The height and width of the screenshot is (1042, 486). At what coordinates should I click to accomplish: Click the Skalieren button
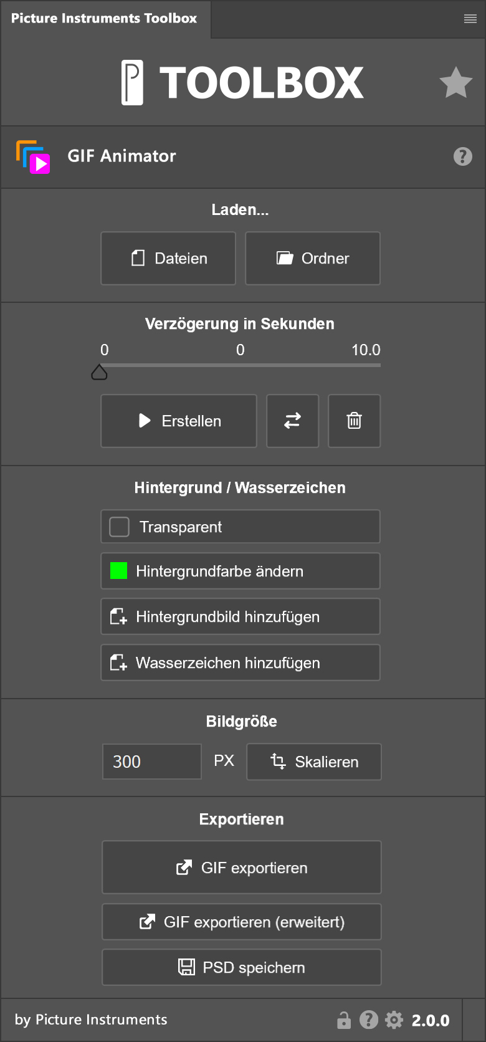point(314,762)
